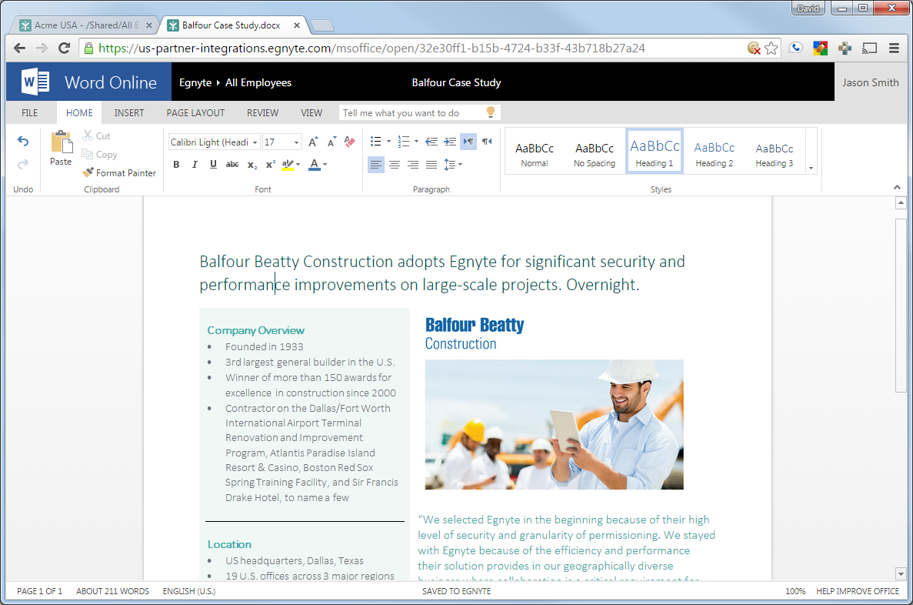Expand the Styles gallery

click(x=811, y=169)
